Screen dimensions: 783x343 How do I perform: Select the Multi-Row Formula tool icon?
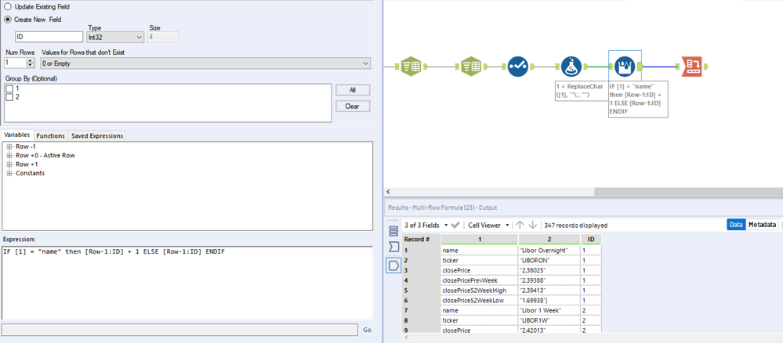[x=625, y=66]
